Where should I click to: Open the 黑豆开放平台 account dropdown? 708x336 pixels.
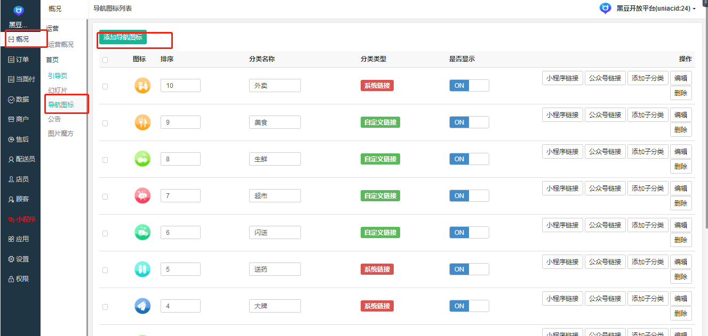(656, 9)
